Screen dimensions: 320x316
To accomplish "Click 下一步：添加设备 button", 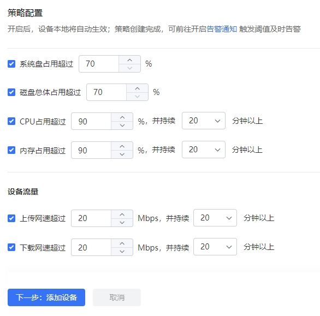I will [x=46, y=297].
